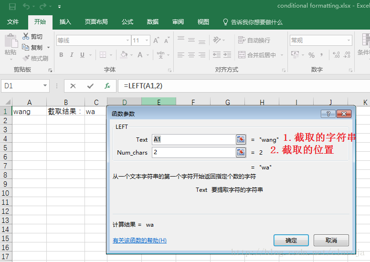Switch to the 数据 ribbon tab

(153, 22)
